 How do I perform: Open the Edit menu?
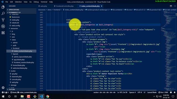click(11, 2)
